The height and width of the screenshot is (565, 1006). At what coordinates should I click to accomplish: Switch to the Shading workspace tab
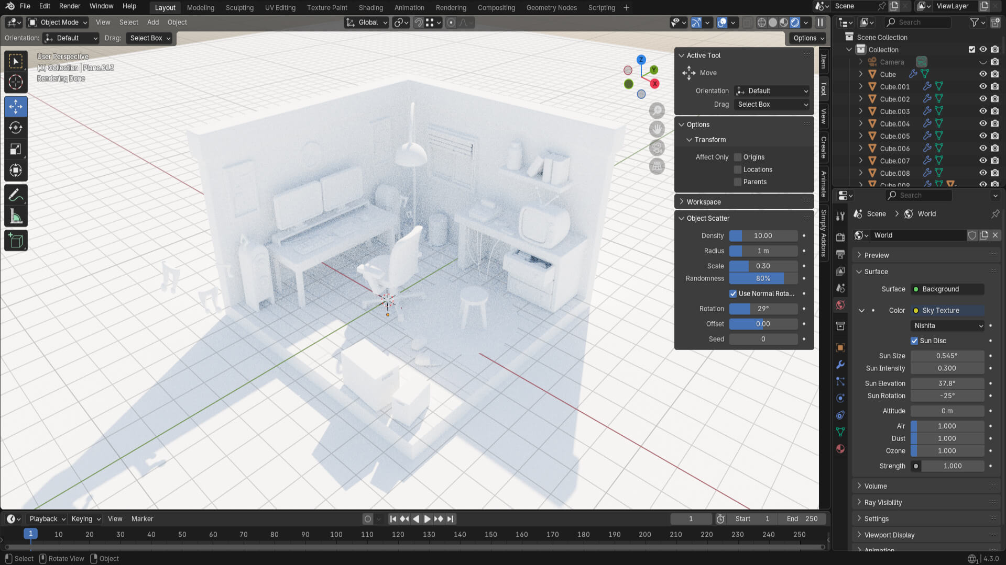[370, 7]
